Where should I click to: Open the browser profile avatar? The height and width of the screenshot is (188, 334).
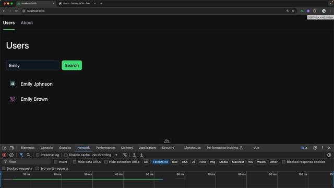[324, 11]
